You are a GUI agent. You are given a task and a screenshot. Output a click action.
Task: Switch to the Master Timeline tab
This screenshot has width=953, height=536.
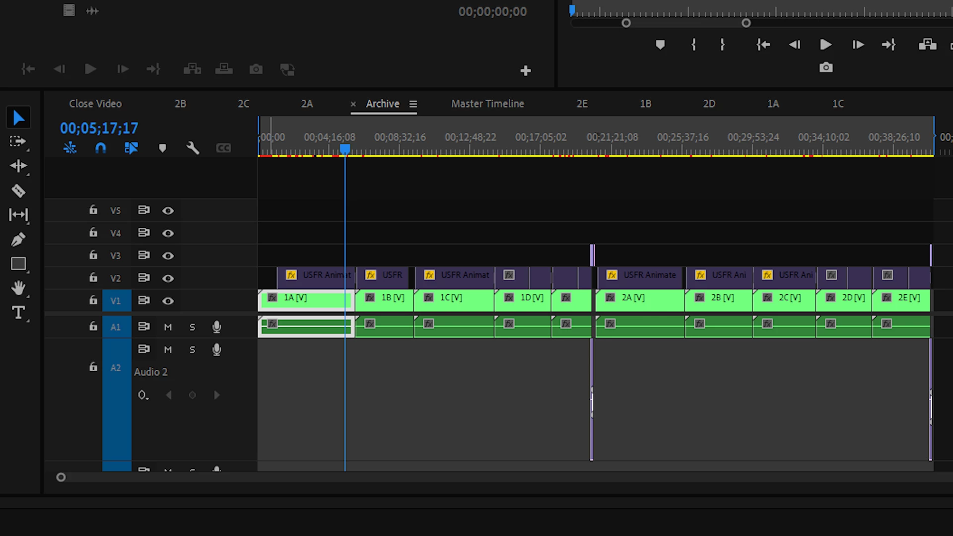click(487, 104)
